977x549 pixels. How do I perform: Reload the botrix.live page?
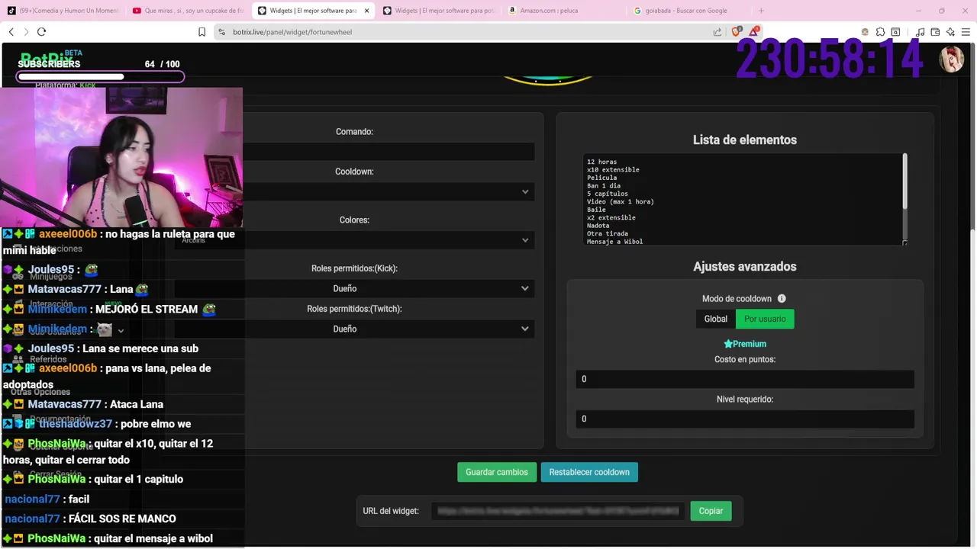41,32
